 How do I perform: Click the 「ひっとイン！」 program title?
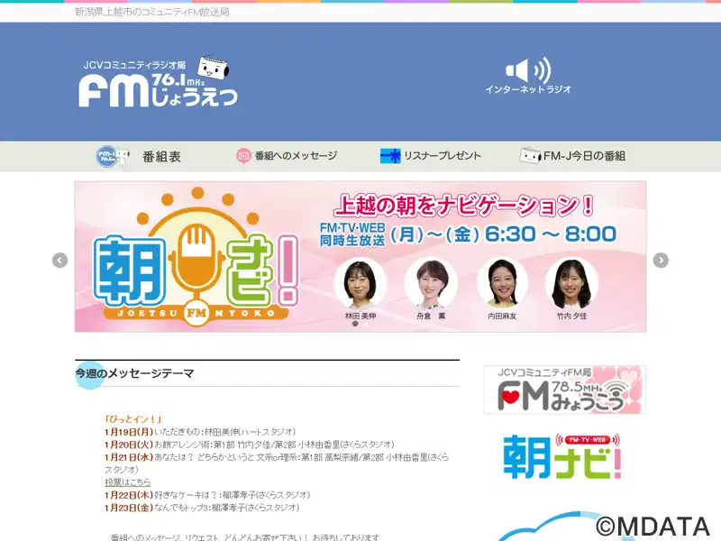point(133,419)
